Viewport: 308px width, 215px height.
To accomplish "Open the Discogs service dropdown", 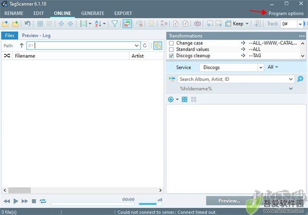I will [x=261, y=67].
